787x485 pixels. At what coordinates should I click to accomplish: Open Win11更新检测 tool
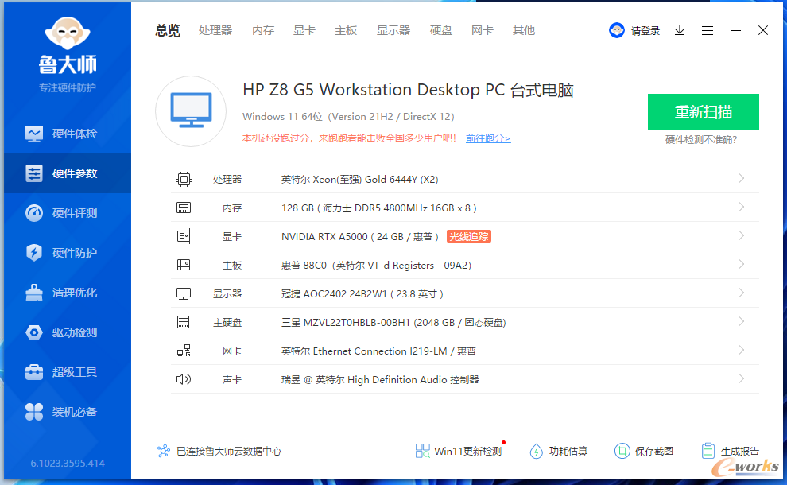tap(459, 451)
